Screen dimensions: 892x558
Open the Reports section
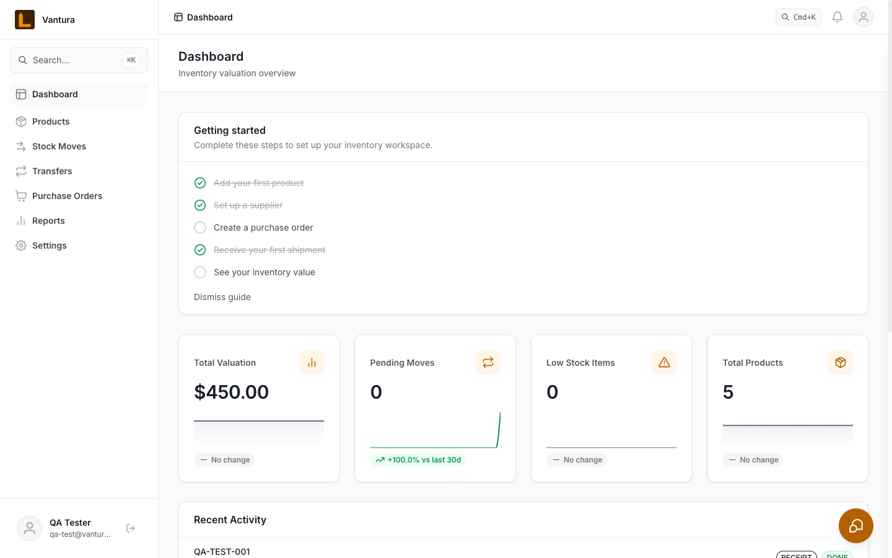[48, 221]
